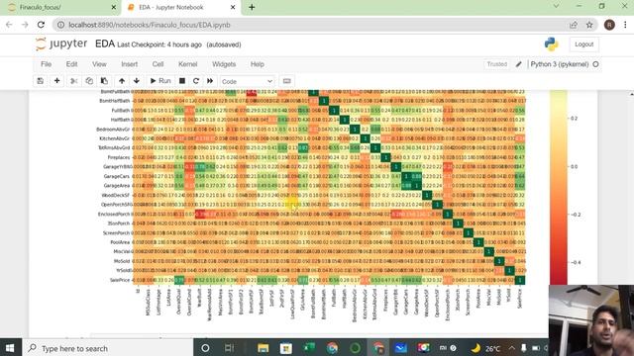This screenshot has width=634, height=356.
Task: Open the View menu
Action: (99, 64)
